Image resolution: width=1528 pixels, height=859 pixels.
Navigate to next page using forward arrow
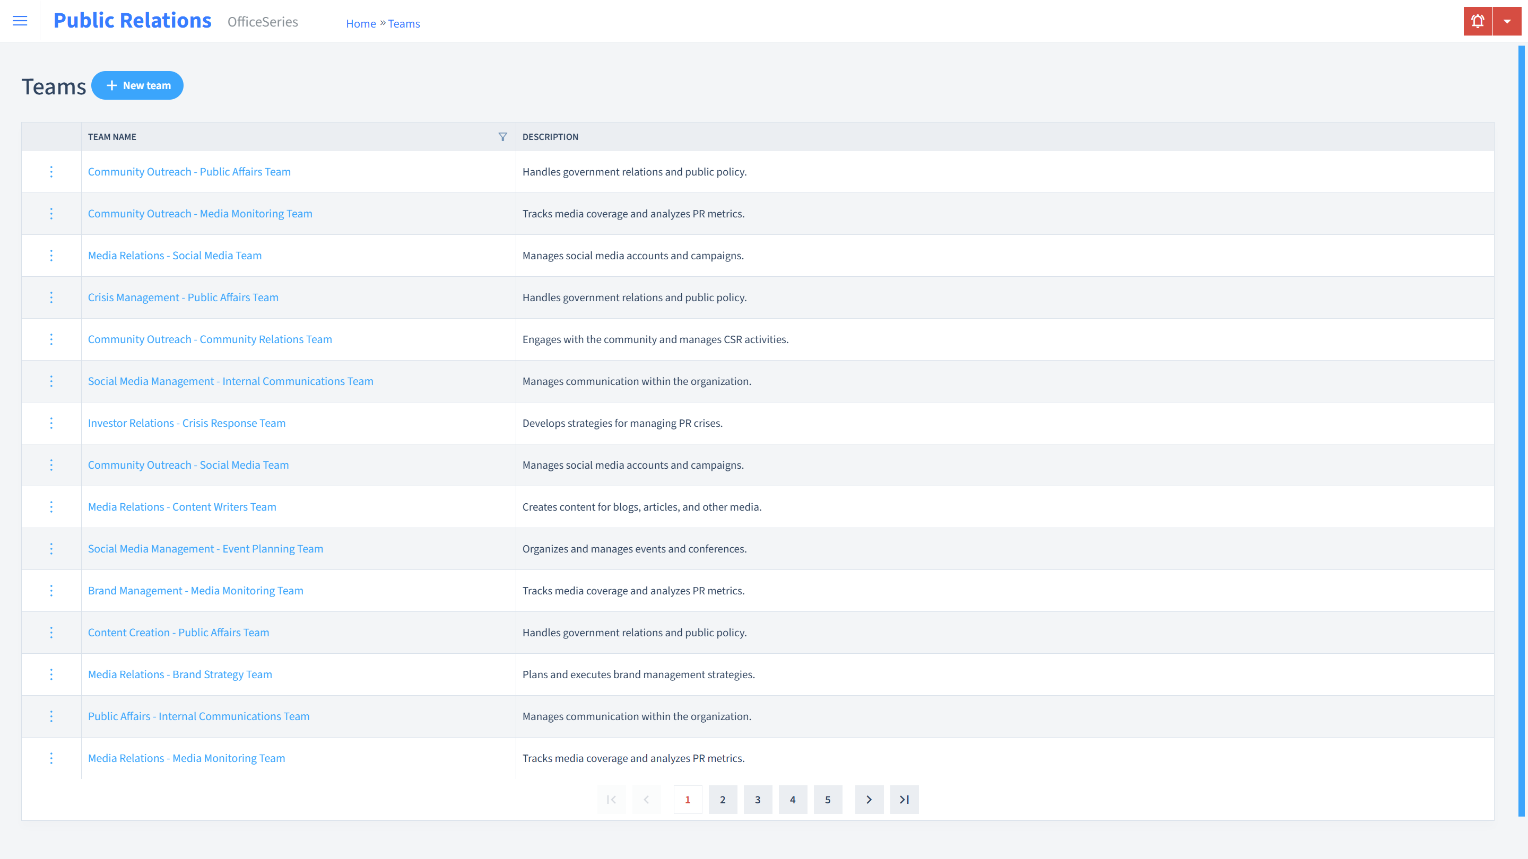pos(869,799)
